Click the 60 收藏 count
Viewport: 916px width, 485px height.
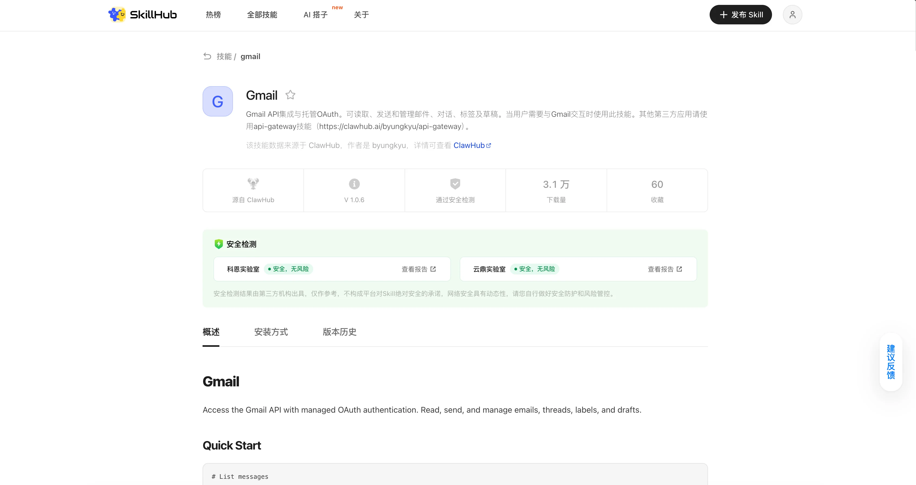(x=657, y=185)
